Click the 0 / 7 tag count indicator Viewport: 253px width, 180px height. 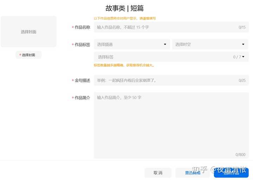point(237,57)
